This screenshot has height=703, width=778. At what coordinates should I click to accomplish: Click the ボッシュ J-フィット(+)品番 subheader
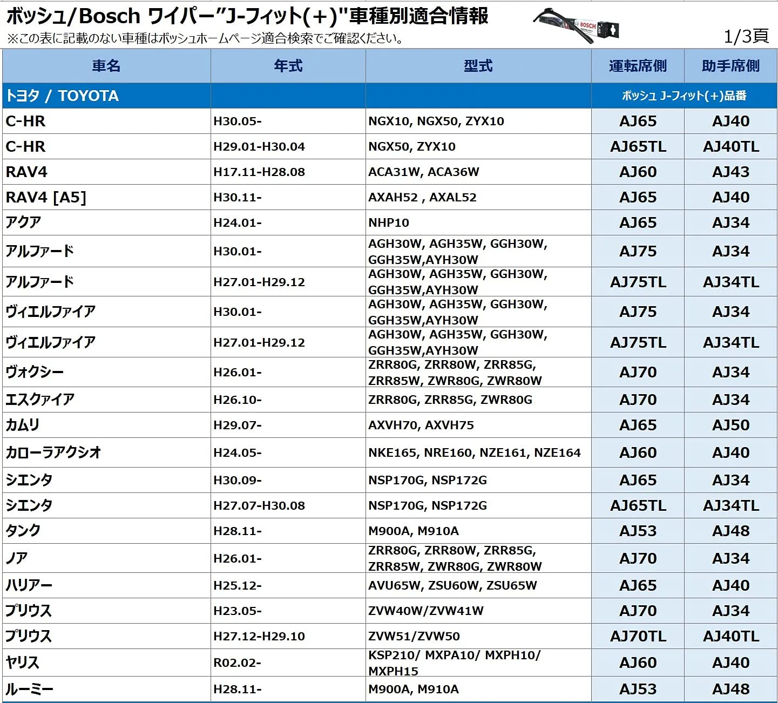coord(684,96)
